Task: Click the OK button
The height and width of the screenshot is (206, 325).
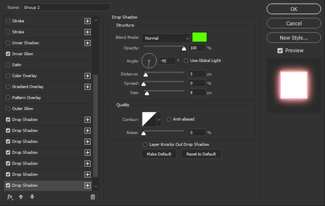Action: [294, 9]
